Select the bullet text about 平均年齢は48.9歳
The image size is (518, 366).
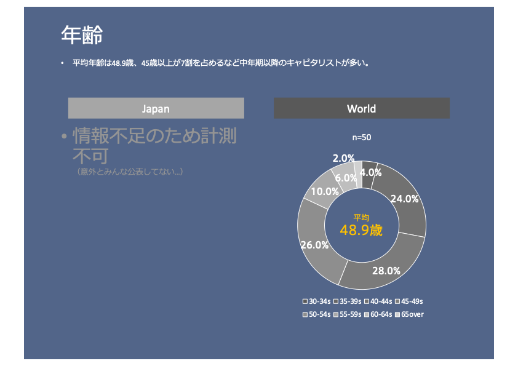221,63
